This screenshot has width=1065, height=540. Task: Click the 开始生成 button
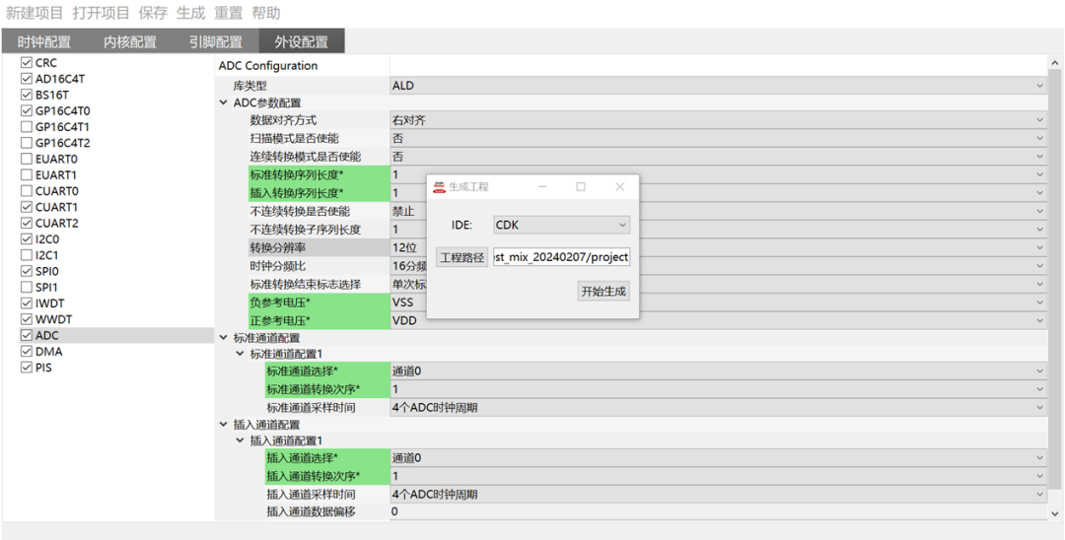tap(603, 292)
